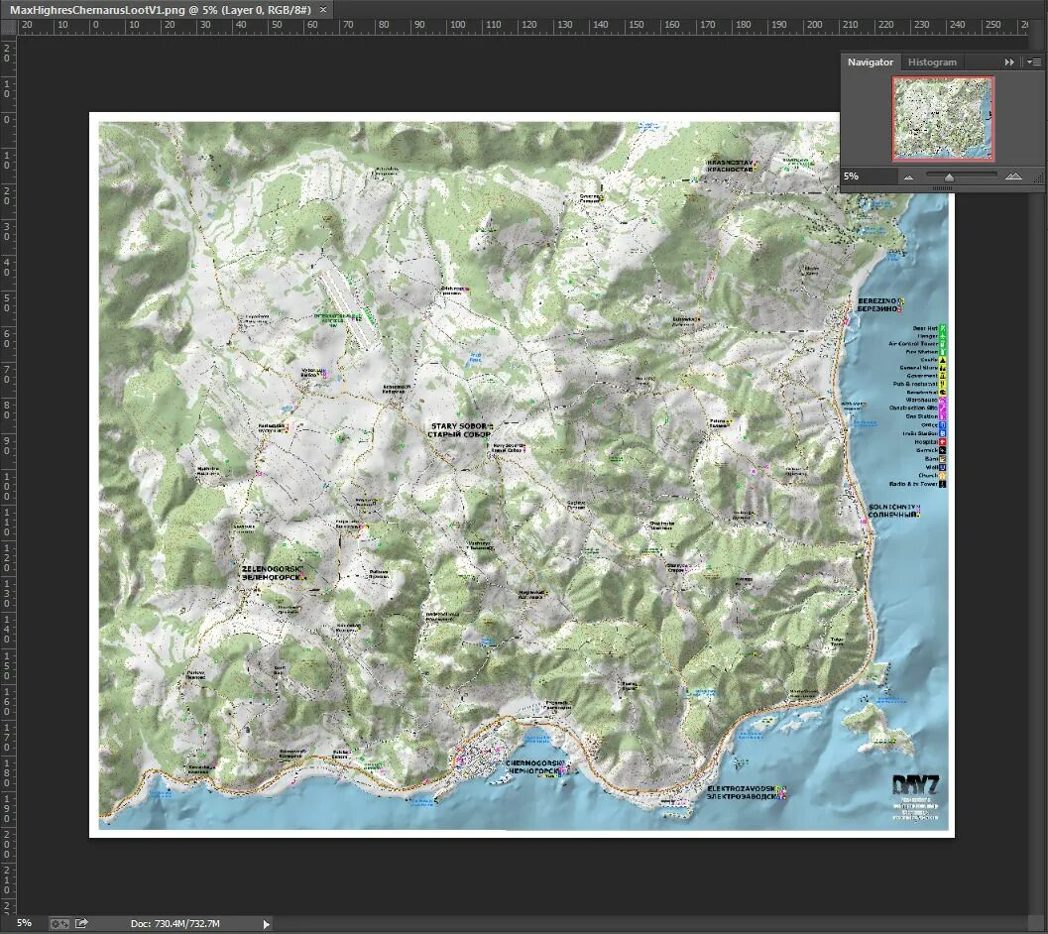Image resolution: width=1048 pixels, height=934 pixels.
Task: Click the STARY SOBOR label on the map
Action: [x=459, y=426]
